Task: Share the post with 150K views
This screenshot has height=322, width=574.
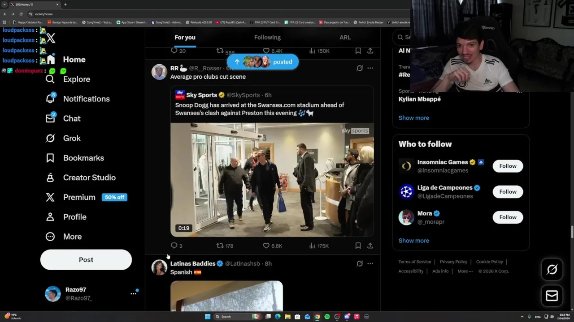Action: coord(370,51)
